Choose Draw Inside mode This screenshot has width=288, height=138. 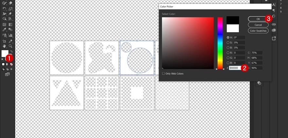tap(11, 69)
